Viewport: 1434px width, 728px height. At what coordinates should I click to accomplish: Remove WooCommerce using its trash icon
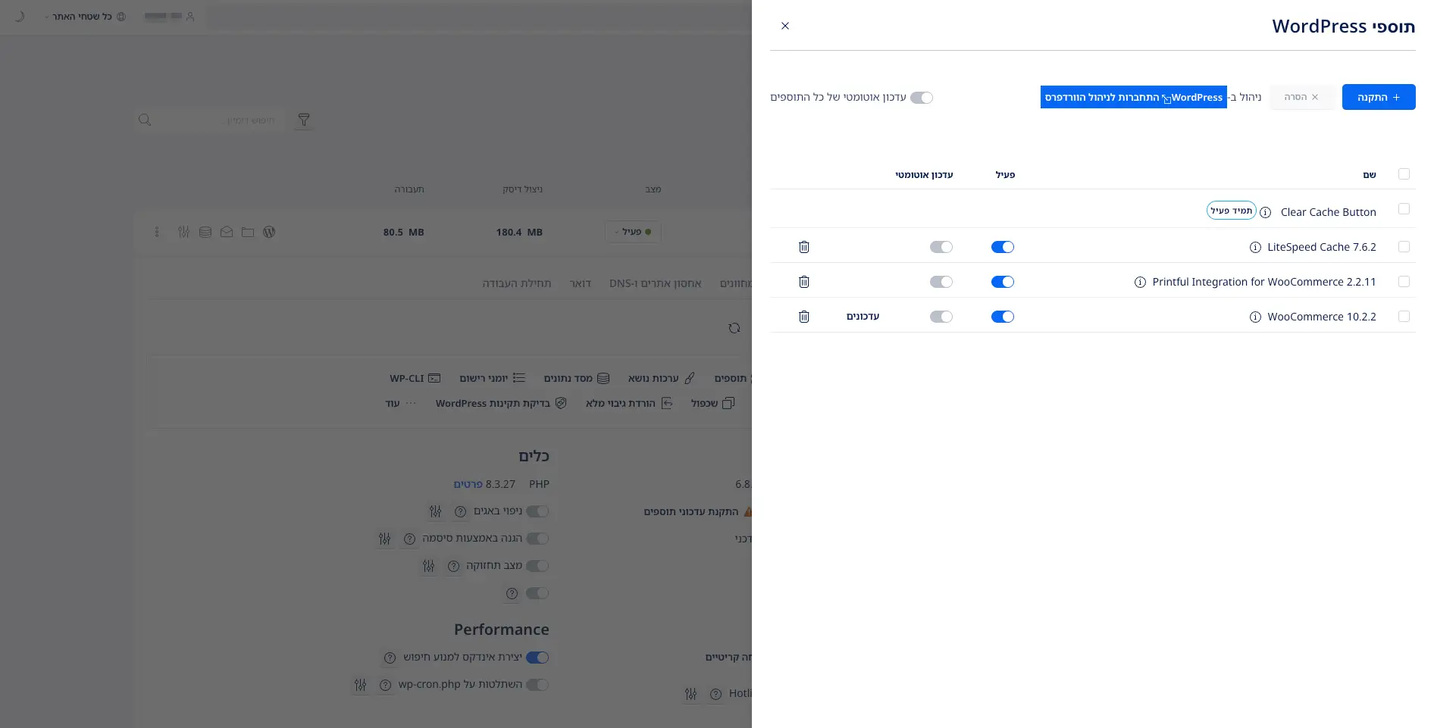pyautogui.click(x=804, y=317)
